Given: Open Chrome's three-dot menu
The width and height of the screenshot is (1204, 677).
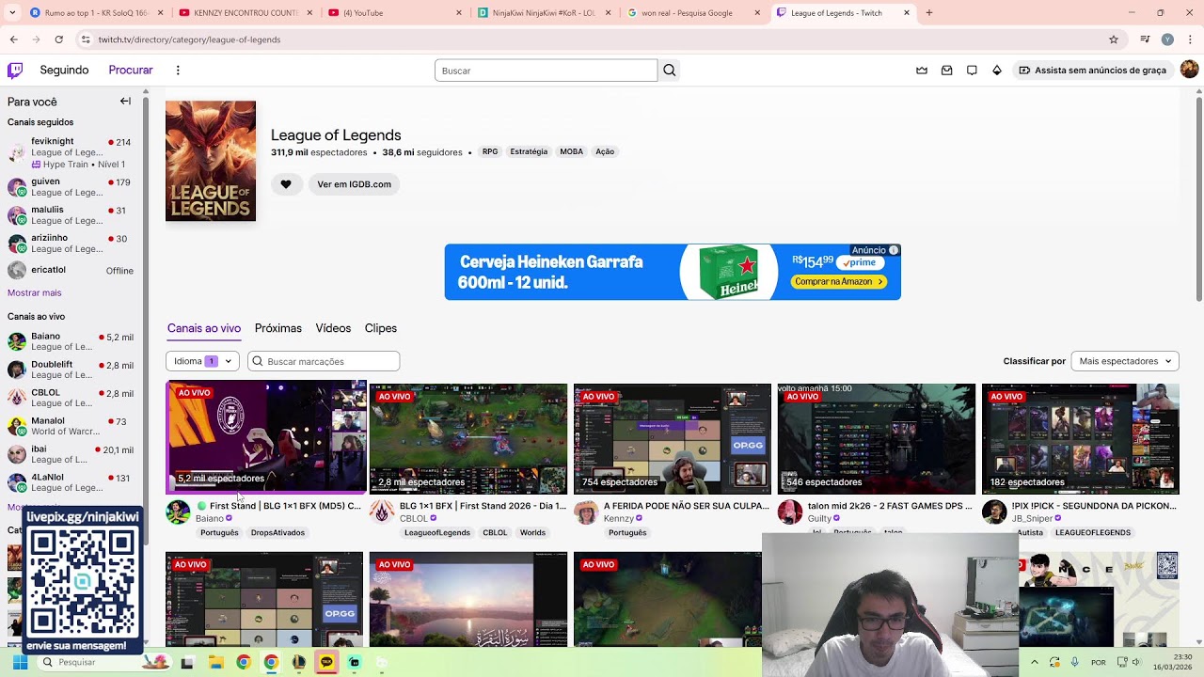Looking at the screenshot, I should click(x=1189, y=39).
